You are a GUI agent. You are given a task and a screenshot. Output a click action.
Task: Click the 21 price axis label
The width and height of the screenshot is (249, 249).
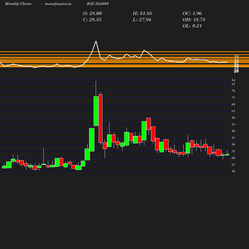[x=234, y=164]
